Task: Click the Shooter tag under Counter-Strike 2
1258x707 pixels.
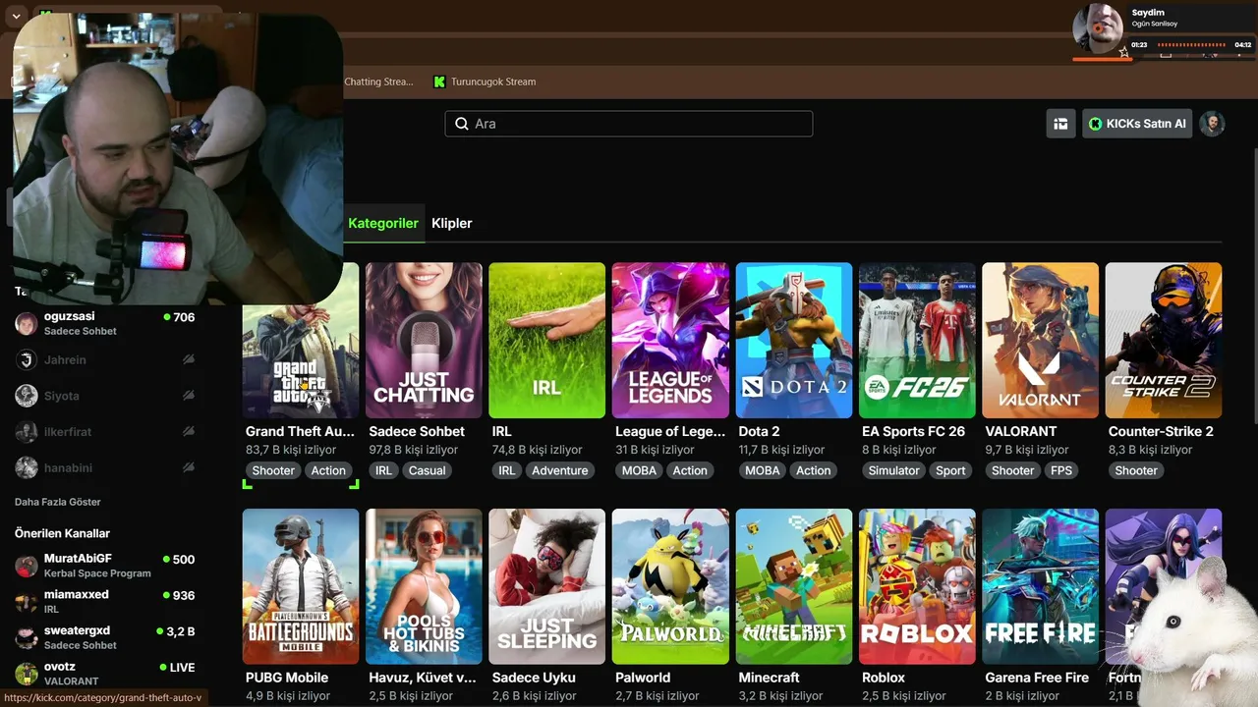Action: tap(1136, 470)
